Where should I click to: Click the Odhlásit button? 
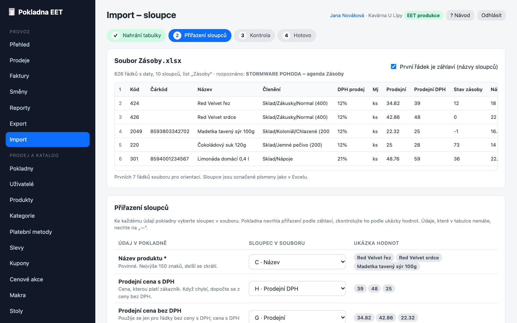[491, 15]
